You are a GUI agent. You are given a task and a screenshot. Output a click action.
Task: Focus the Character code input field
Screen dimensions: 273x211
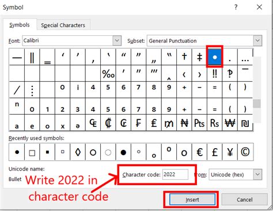[175, 174]
